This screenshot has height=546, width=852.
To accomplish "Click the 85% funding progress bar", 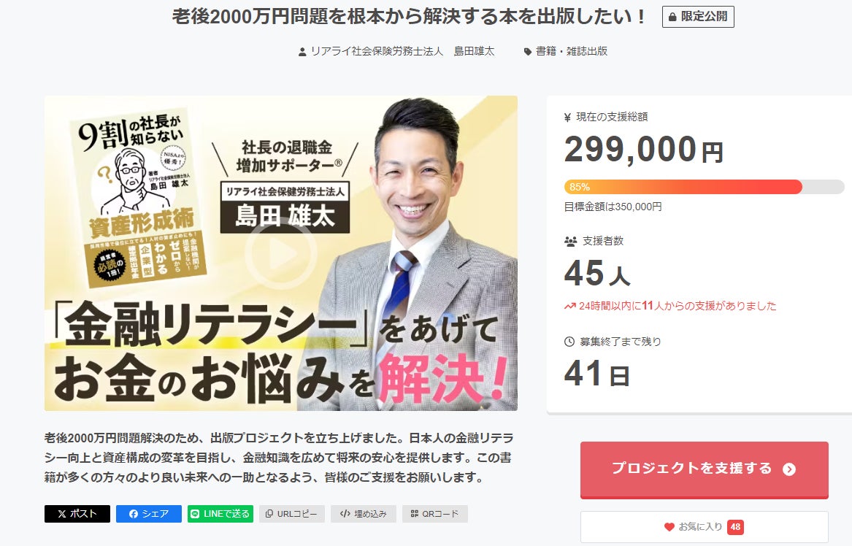I will [705, 187].
